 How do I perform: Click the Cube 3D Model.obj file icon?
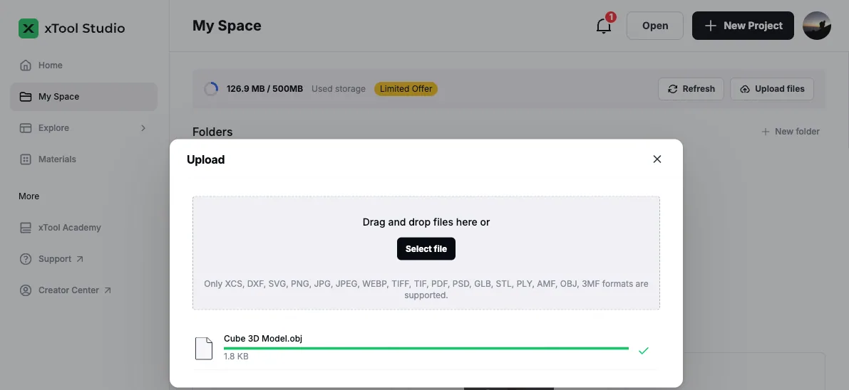click(204, 348)
